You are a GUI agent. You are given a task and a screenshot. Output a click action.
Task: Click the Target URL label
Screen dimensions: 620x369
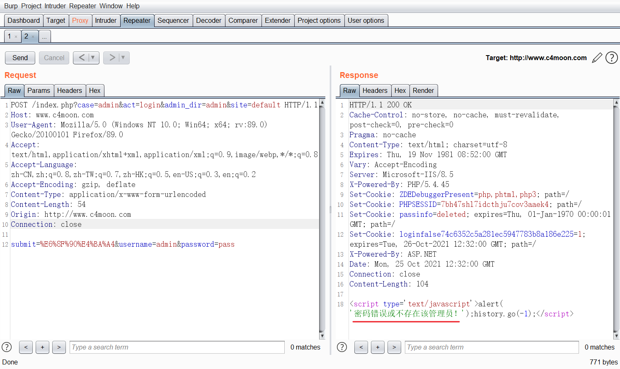click(x=536, y=58)
